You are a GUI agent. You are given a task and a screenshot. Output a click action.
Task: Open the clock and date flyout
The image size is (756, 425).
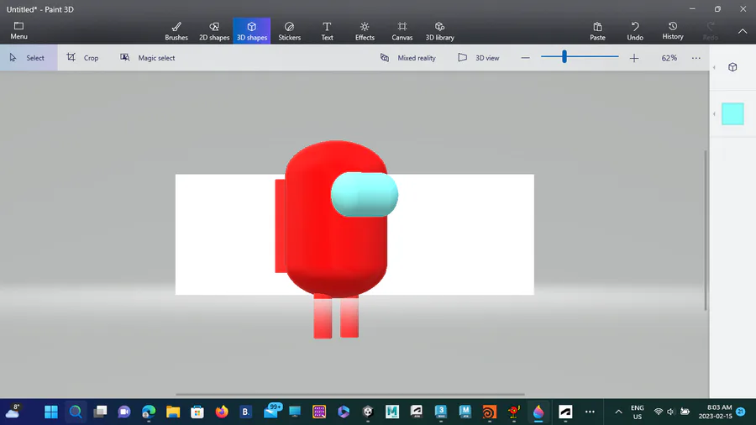click(715, 412)
